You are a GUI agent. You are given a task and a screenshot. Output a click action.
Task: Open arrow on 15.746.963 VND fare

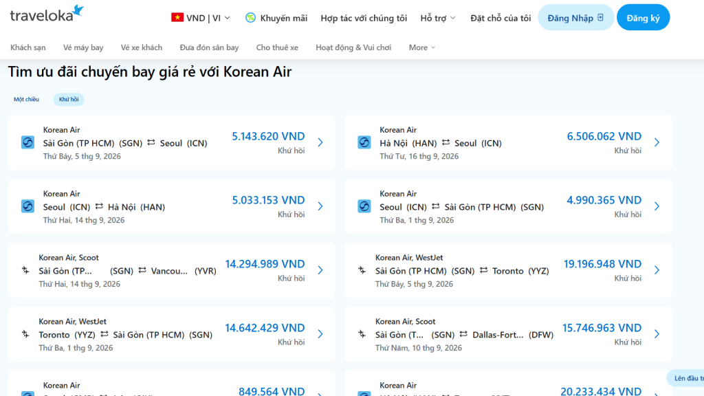657,333
